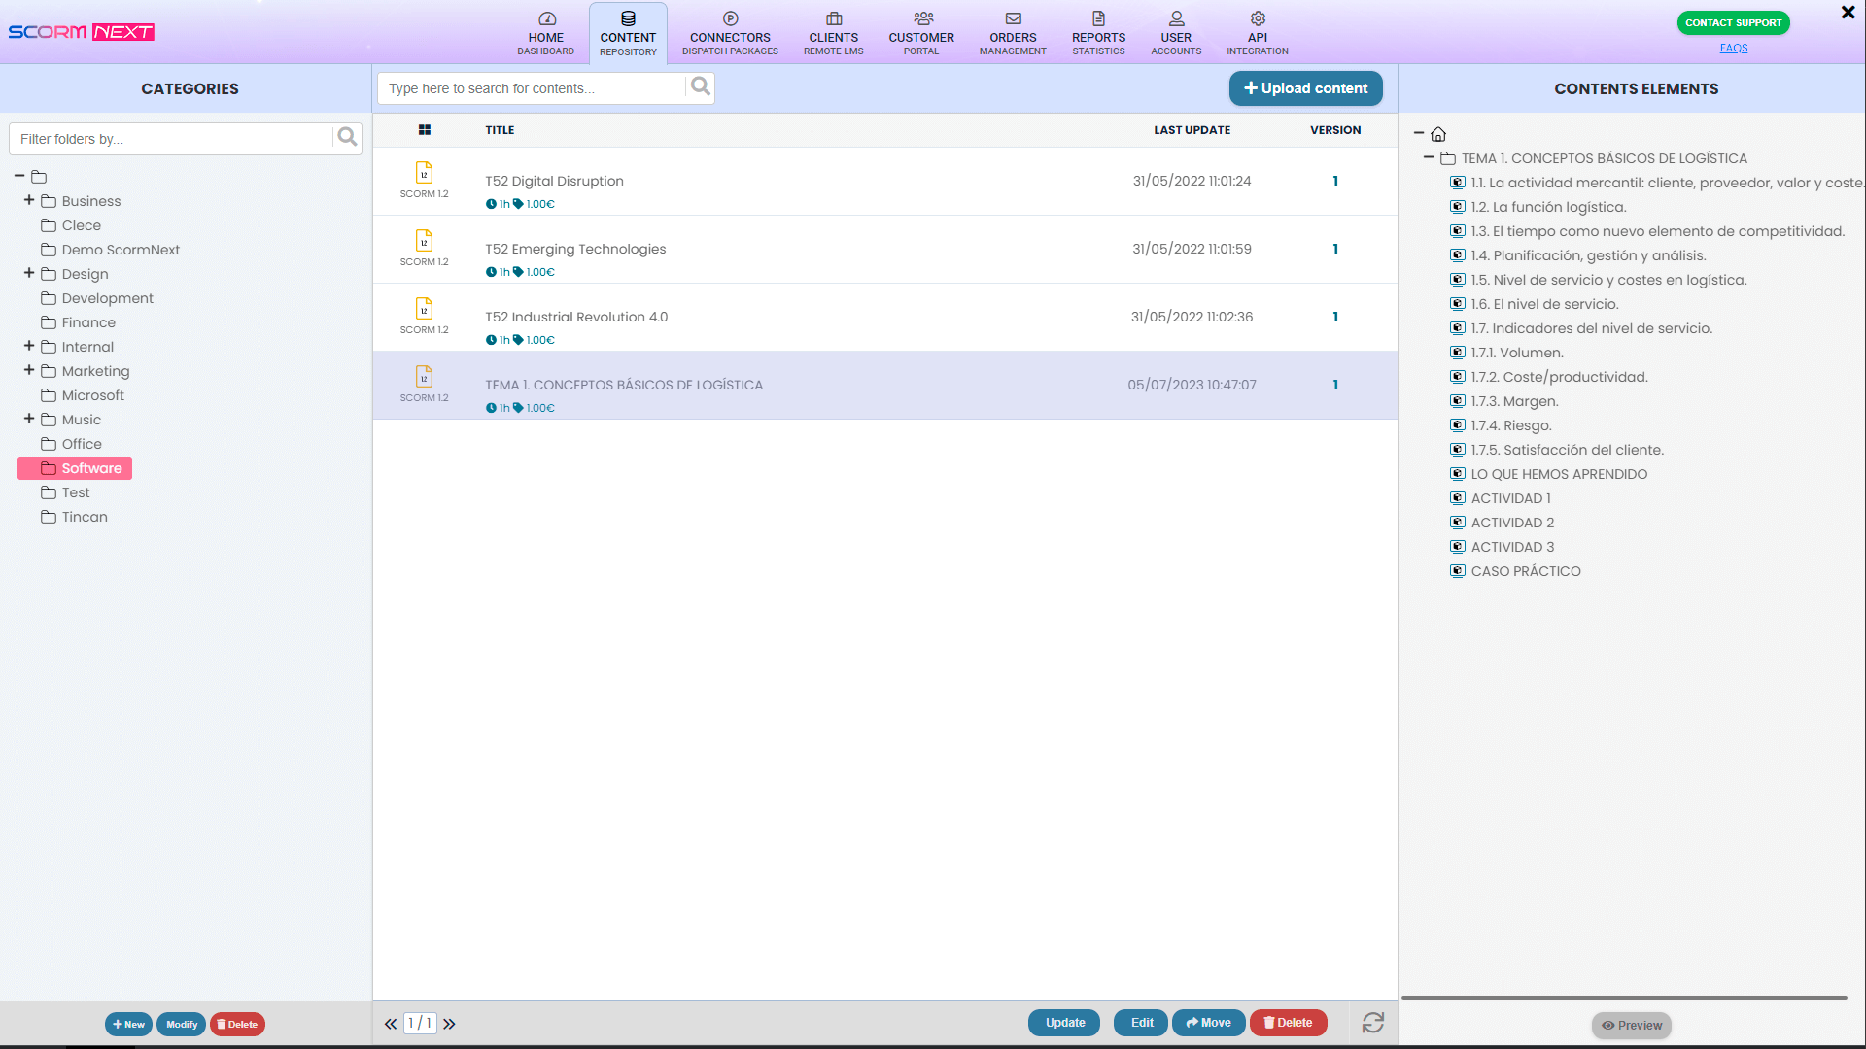The width and height of the screenshot is (1866, 1049).
Task: Open the Content Repository tab
Action: point(627,32)
